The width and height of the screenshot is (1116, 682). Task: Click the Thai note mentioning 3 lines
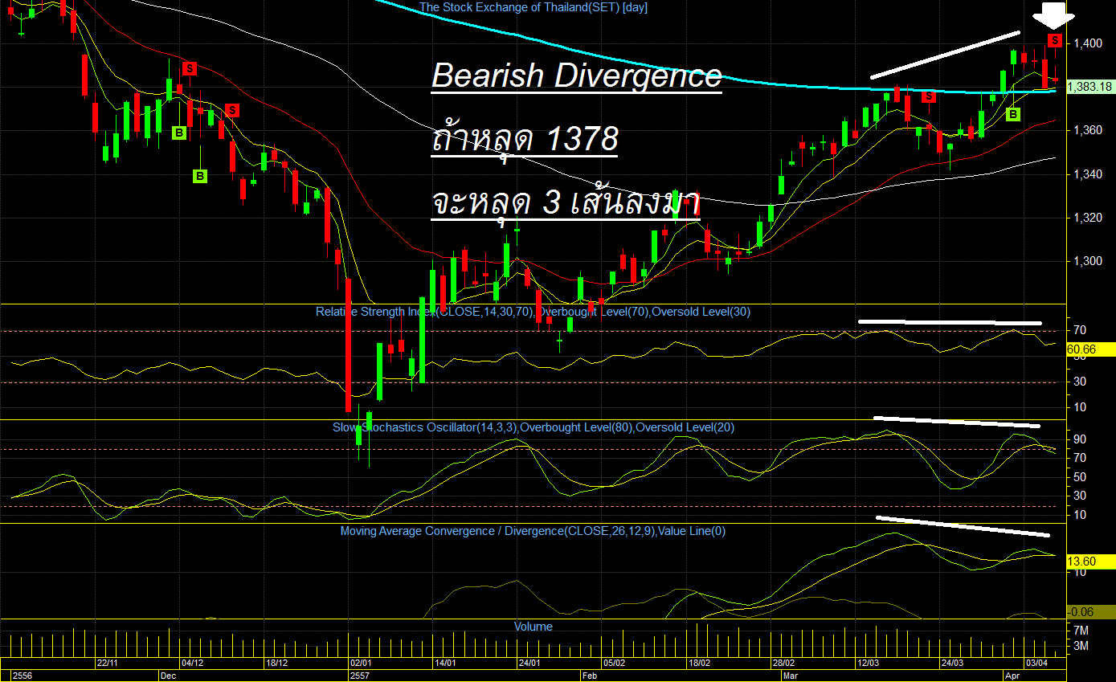(x=566, y=202)
